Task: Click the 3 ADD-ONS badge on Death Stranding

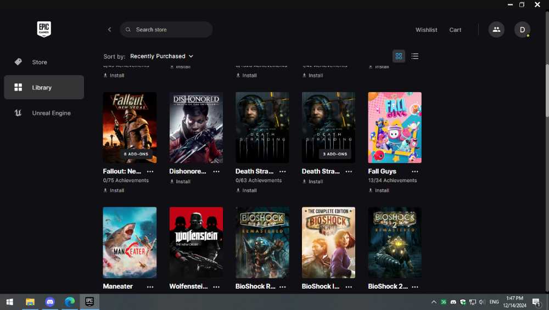Action: 335,154
